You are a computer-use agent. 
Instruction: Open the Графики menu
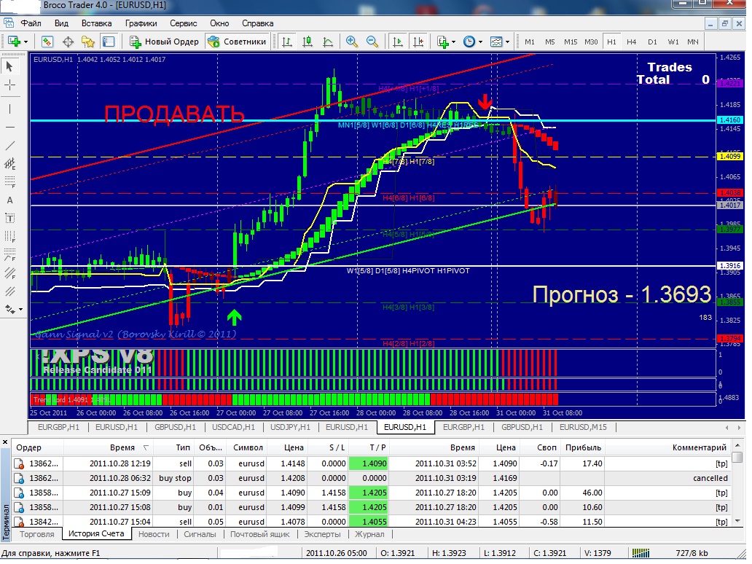click(141, 23)
